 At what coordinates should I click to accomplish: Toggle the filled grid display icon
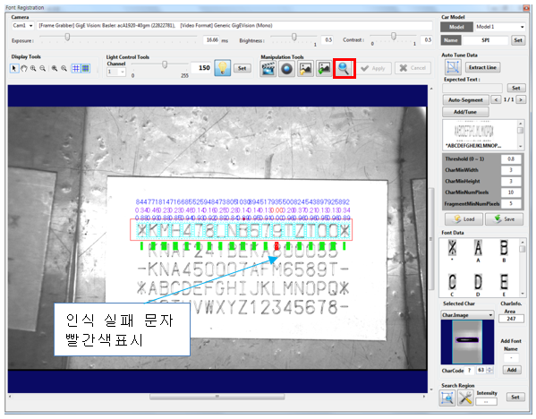(85, 68)
